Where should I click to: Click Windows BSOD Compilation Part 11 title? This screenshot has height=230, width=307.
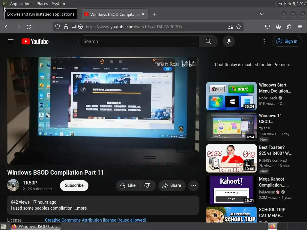click(x=55, y=172)
